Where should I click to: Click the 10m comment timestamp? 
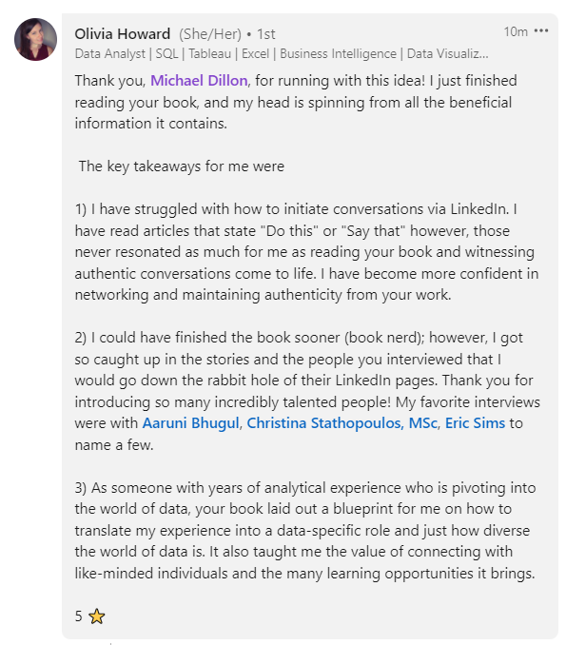coord(516,31)
